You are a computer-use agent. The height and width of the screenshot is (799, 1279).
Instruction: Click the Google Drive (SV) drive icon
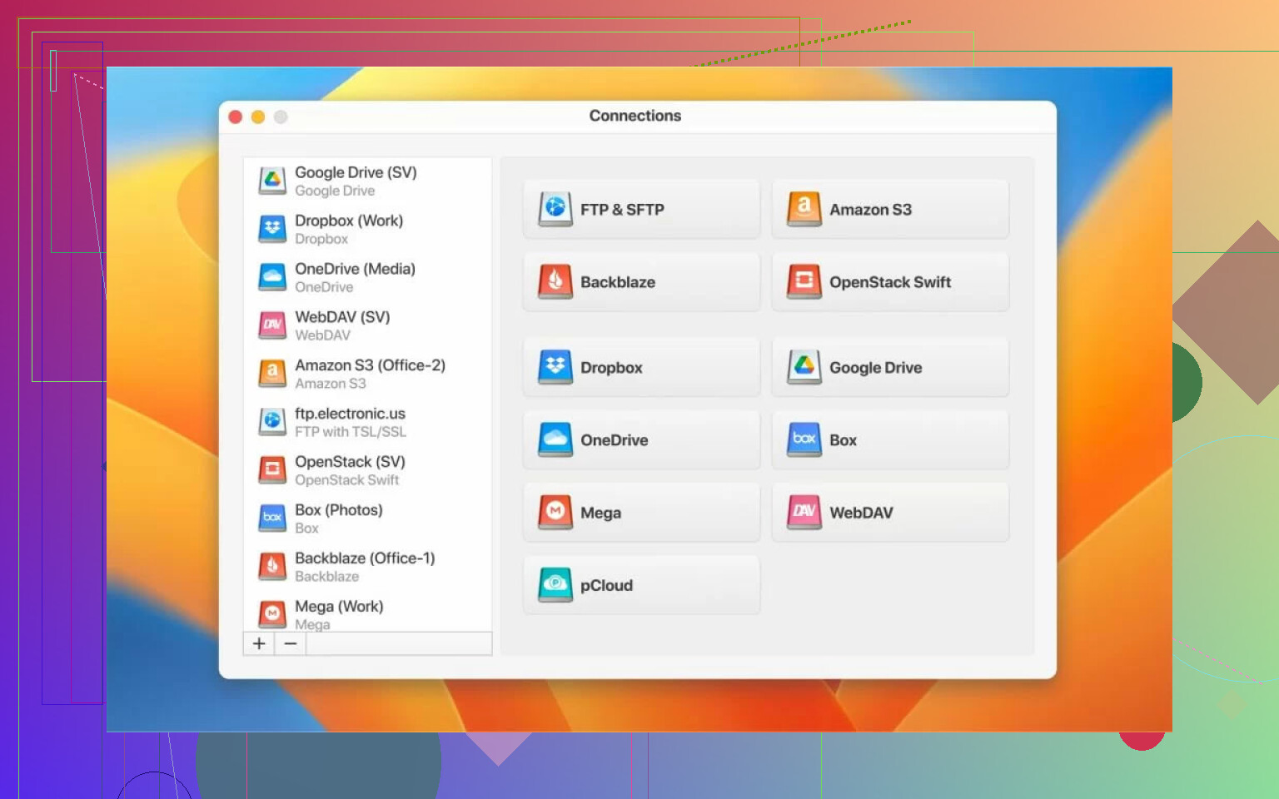(272, 181)
